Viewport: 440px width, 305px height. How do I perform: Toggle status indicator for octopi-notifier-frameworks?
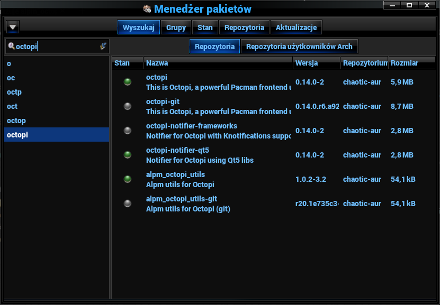(x=128, y=131)
